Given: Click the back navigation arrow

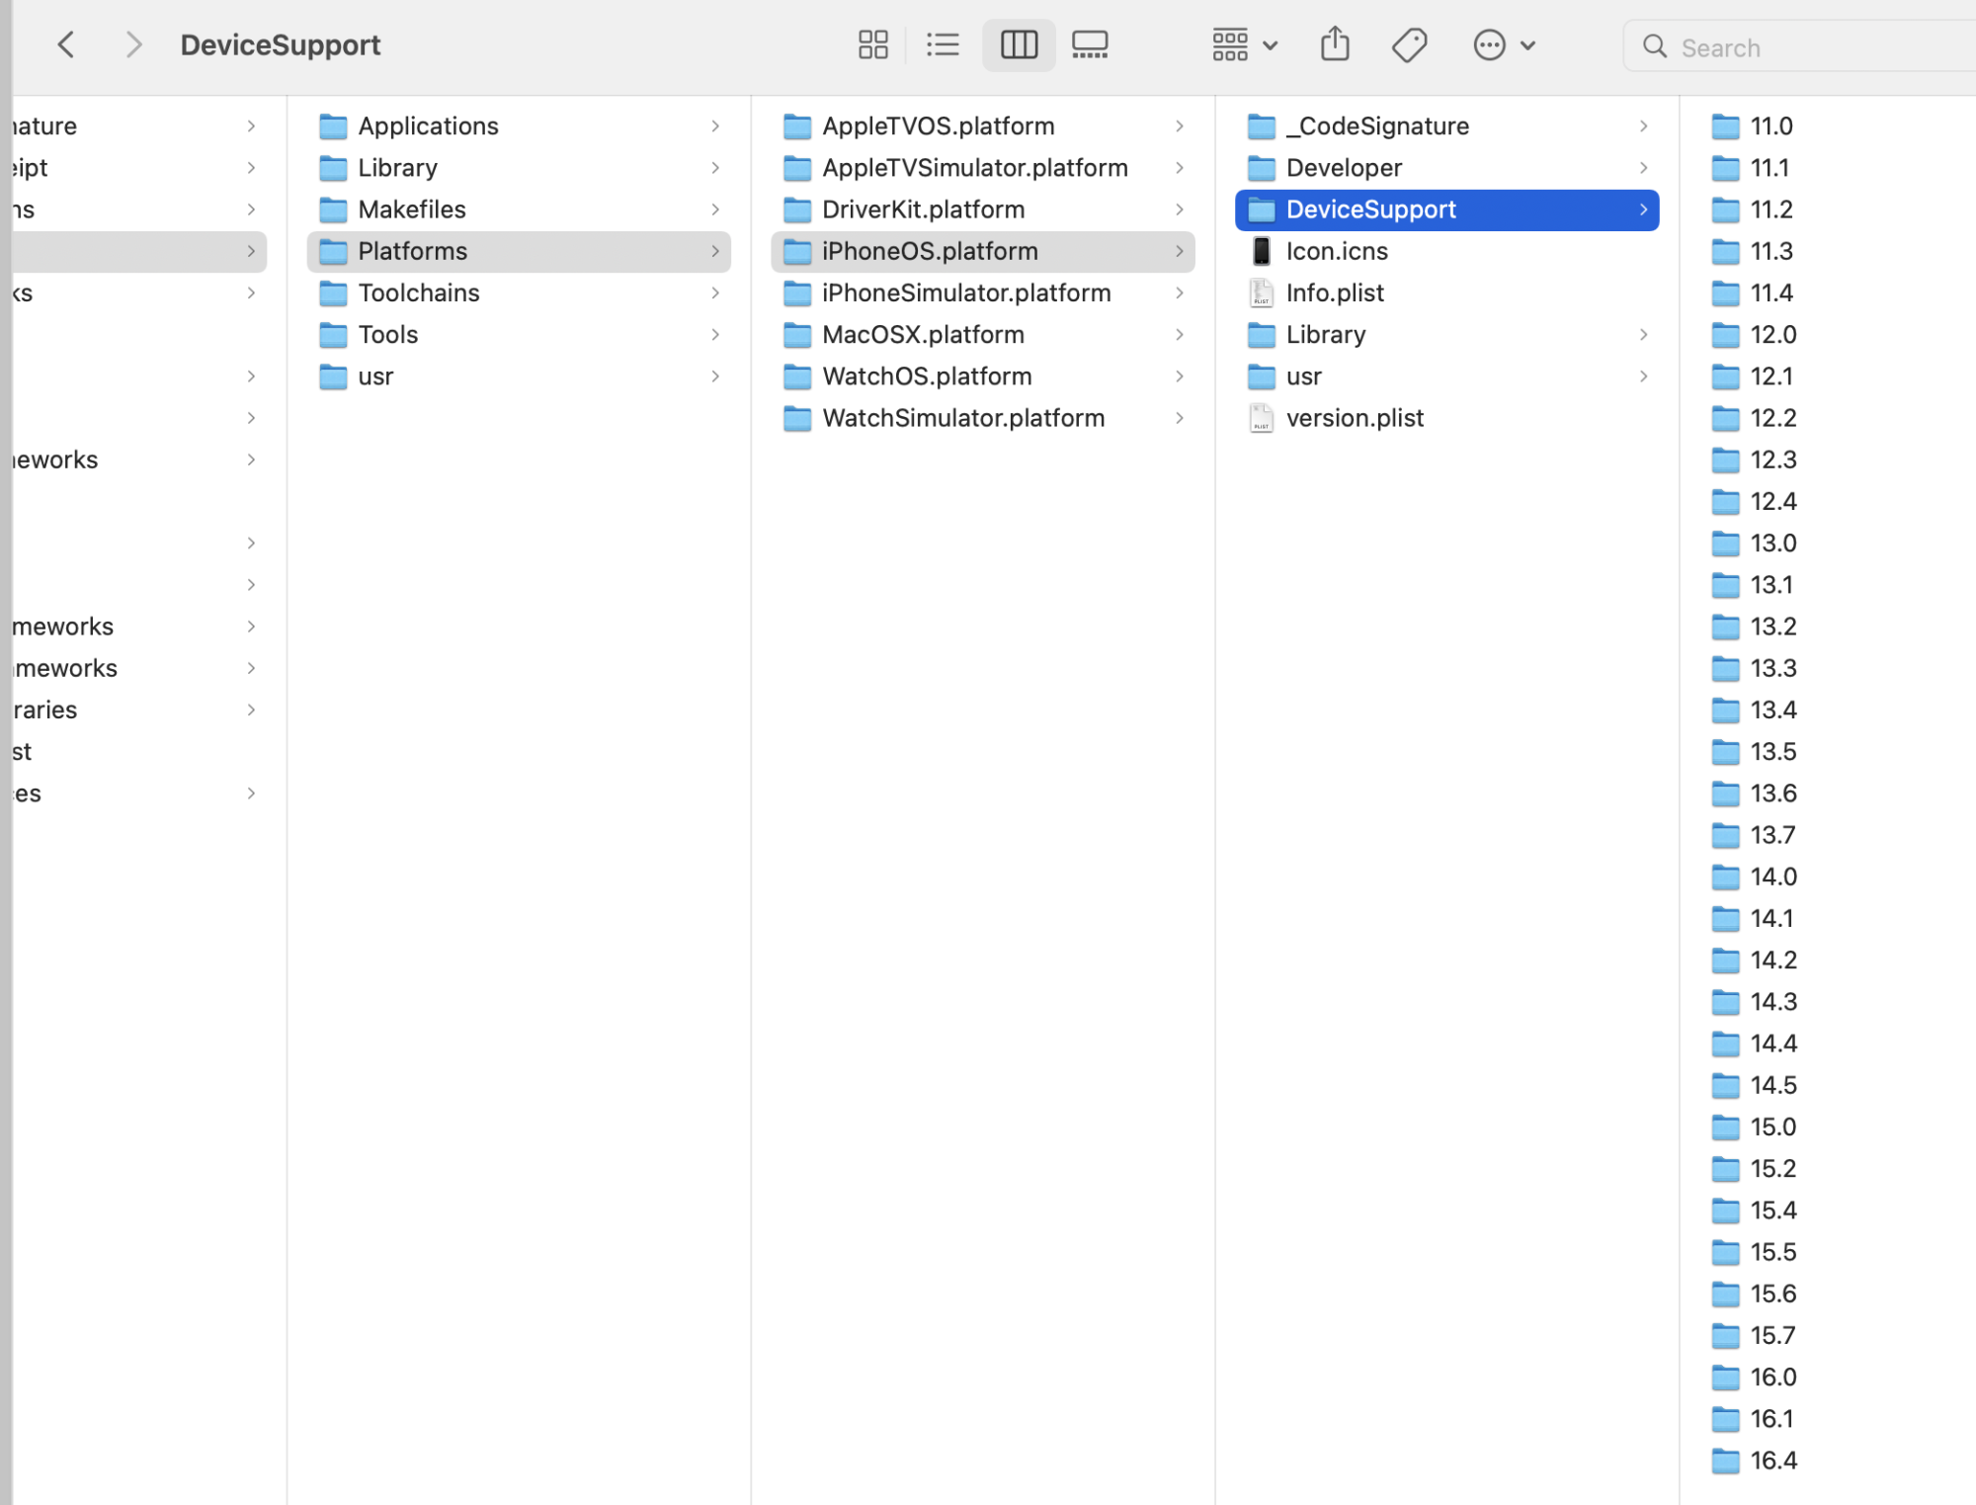Looking at the screenshot, I should pos(66,44).
